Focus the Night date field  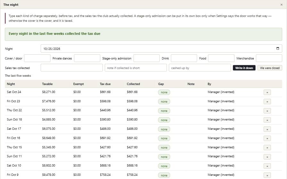click(161, 49)
